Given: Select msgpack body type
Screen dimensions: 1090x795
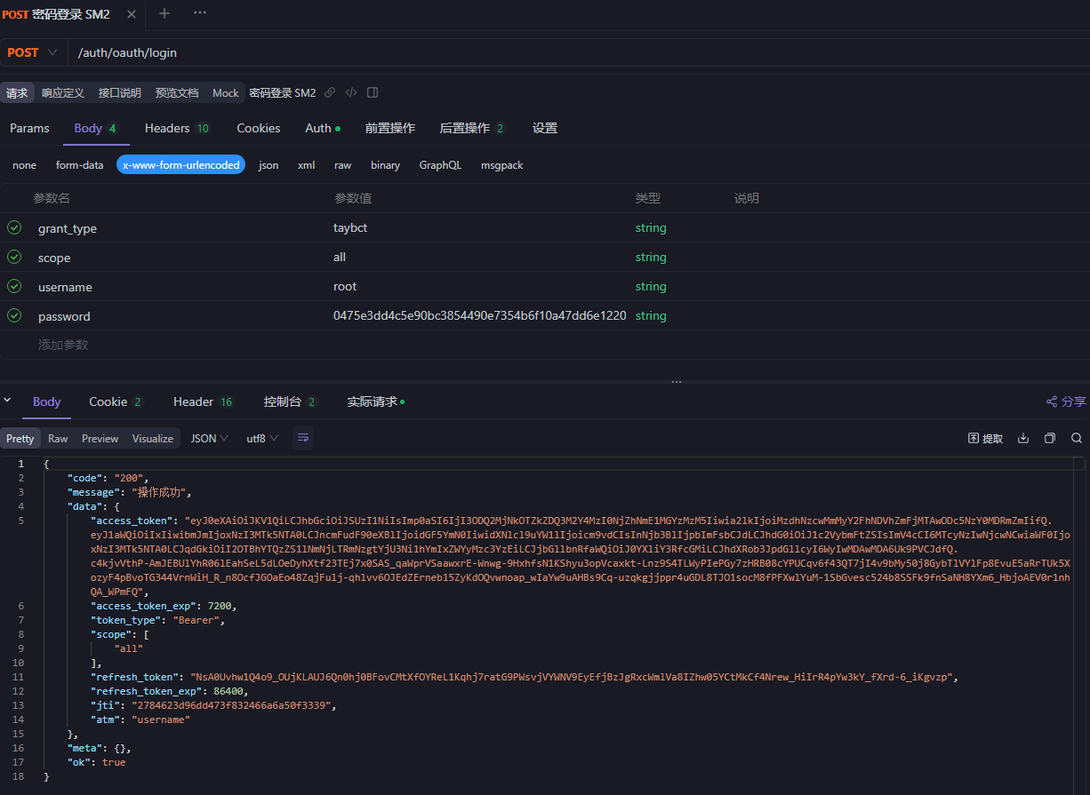Looking at the screenshot, I should tap(502, 165).
